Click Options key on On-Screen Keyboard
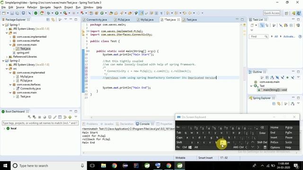This screenshot has height=170, width=303. [x=275, y=147]
